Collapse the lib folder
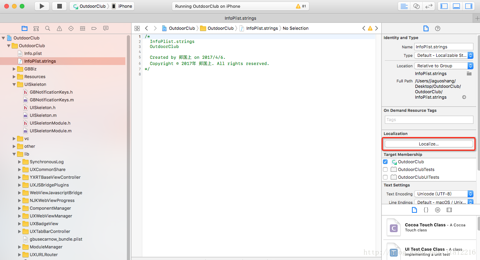 (14, 154)
